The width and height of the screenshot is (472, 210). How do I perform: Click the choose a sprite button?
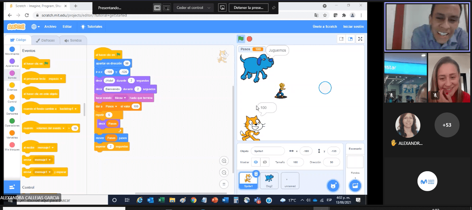pos(333,185)
